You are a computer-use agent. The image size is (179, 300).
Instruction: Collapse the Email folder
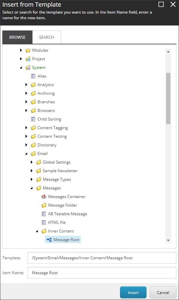click(x=27, y=154)
